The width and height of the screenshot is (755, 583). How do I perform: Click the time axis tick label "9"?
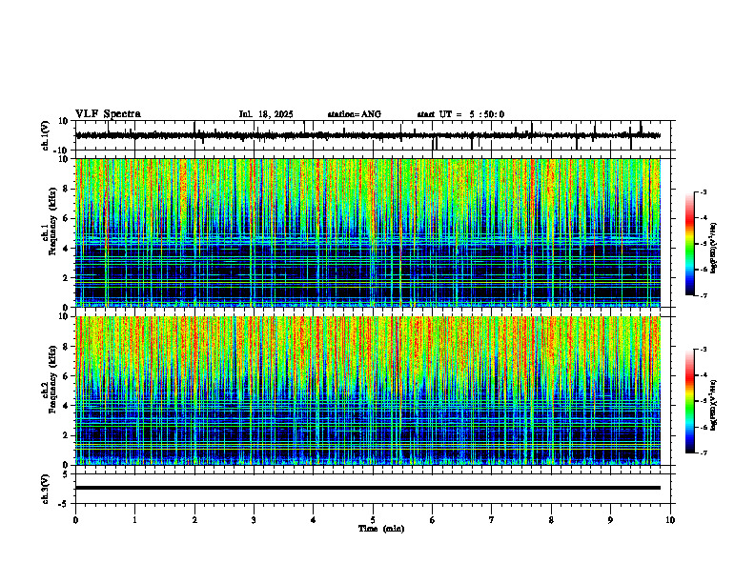pyautogui.click(x=610, y=520)
